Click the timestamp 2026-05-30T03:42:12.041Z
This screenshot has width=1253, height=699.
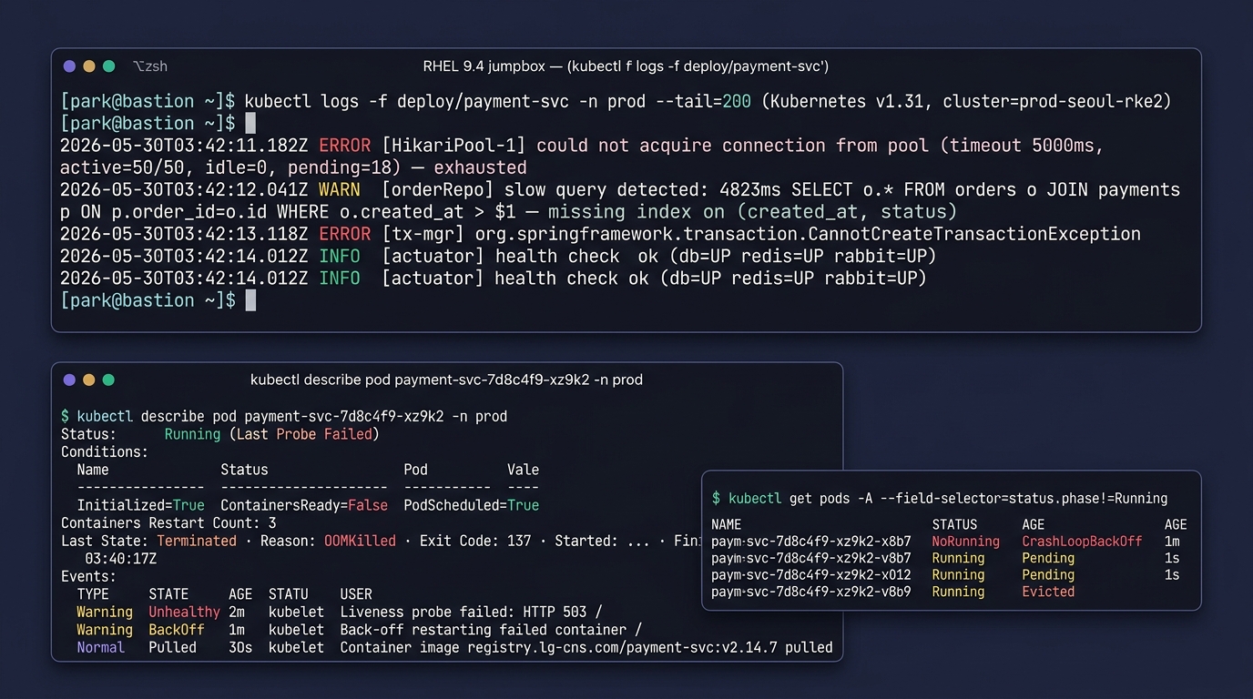[184, 189]
